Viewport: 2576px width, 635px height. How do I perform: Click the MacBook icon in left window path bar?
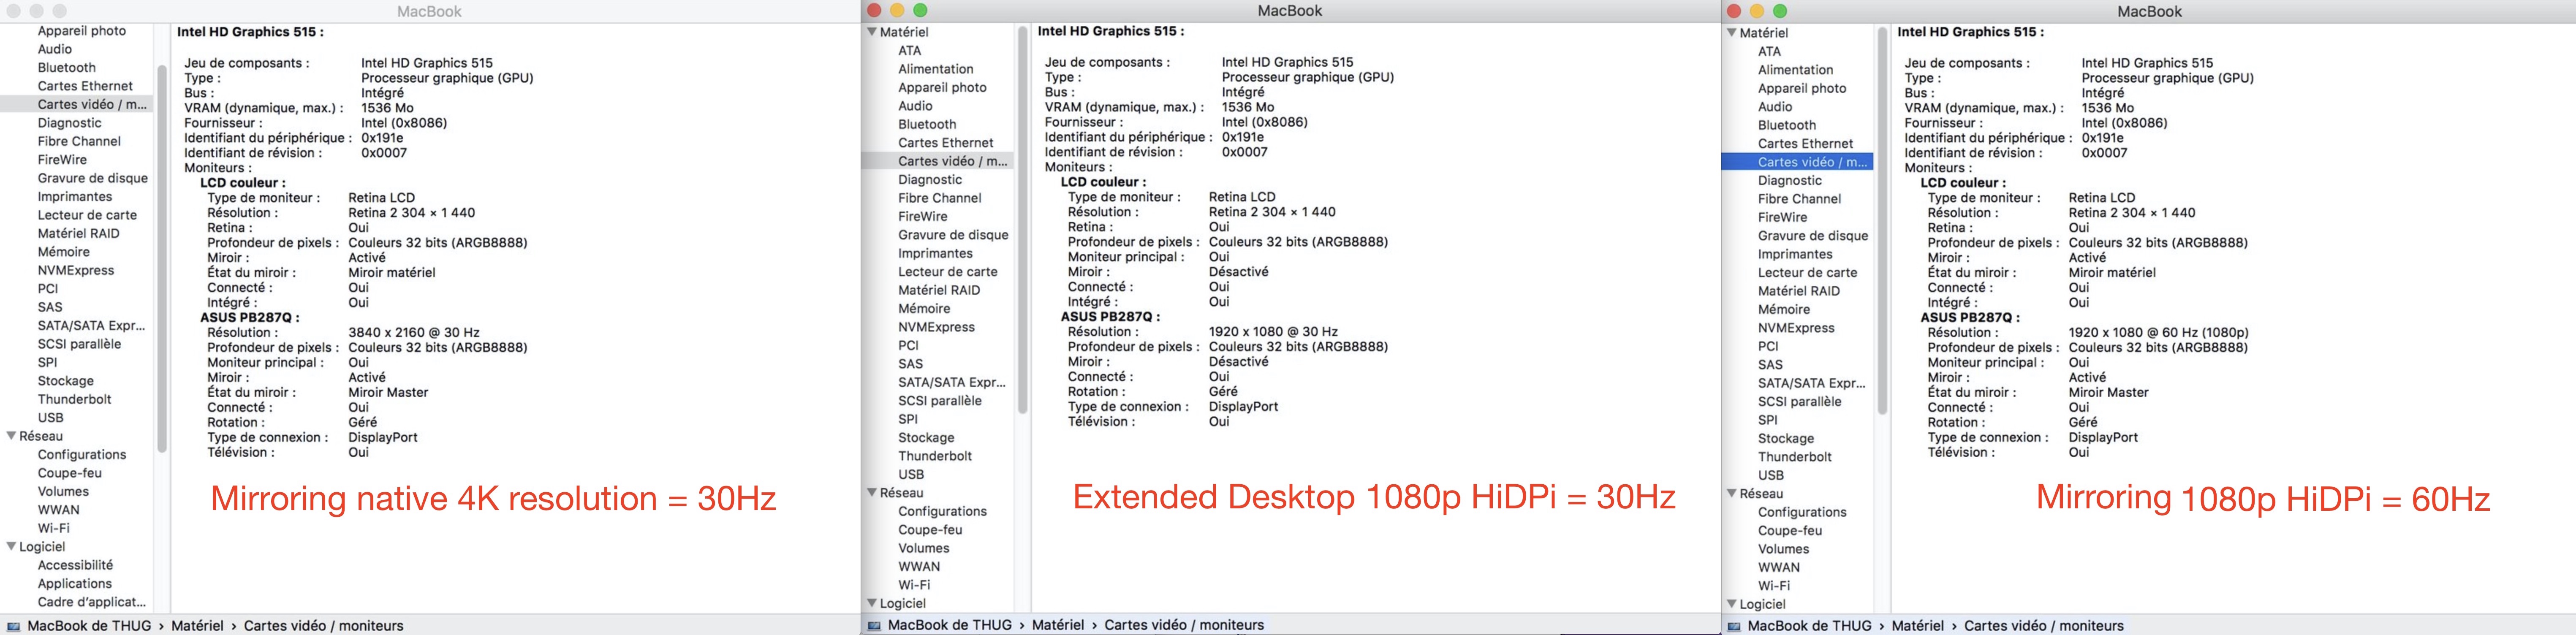[14, 626]
